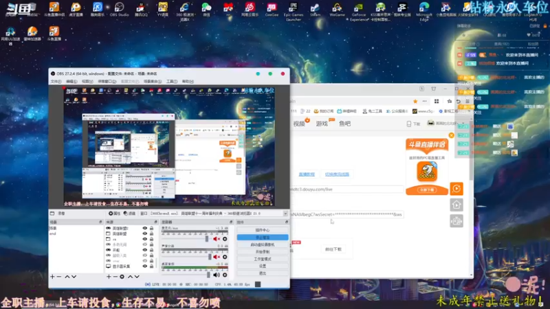Open the 雷神加速器 desktop icon
Image resolution: width=550 pixels, height=309 pixels.
tap(32, 34)
